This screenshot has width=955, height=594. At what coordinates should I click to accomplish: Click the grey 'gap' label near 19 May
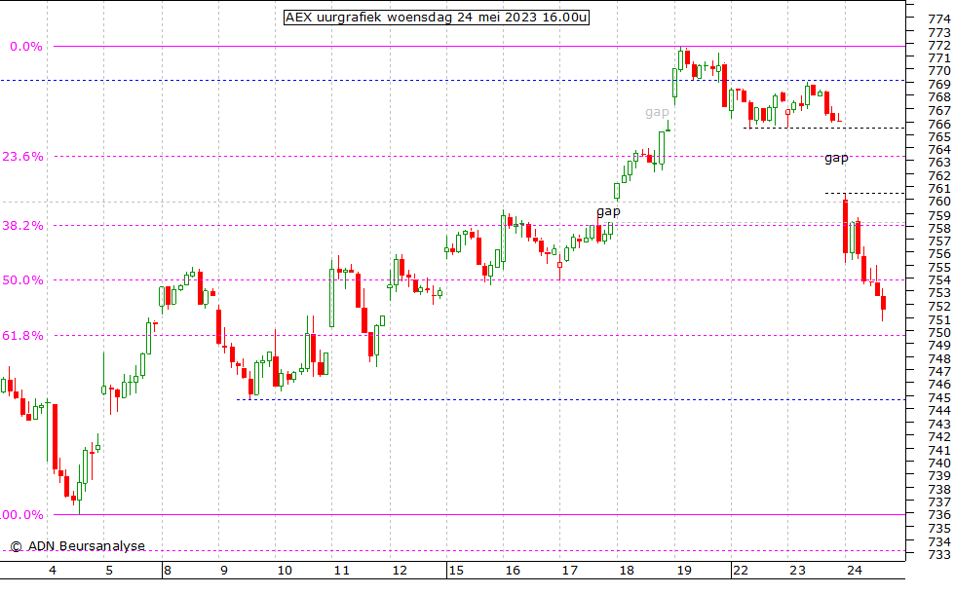tap(657, 113)
